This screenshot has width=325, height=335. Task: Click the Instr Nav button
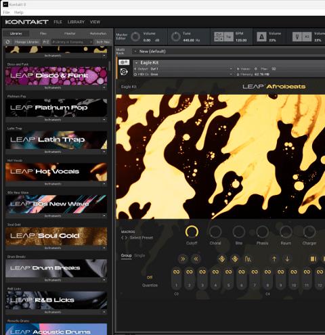click(x=103, y=42)
